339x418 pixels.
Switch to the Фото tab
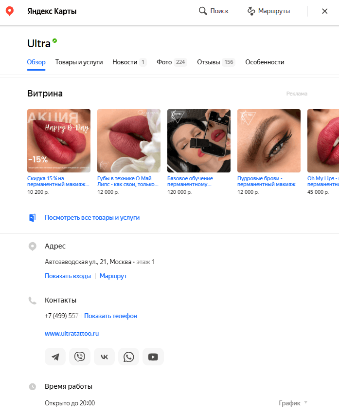point(172,62)
